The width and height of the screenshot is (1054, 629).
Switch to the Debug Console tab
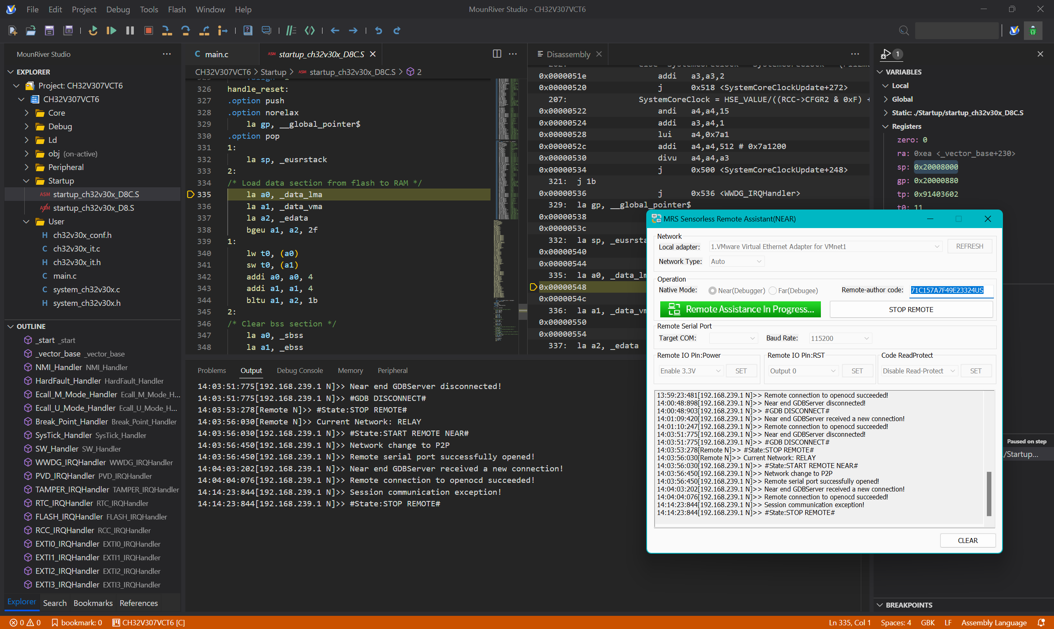pyautogui.click(x=300, y=370)
